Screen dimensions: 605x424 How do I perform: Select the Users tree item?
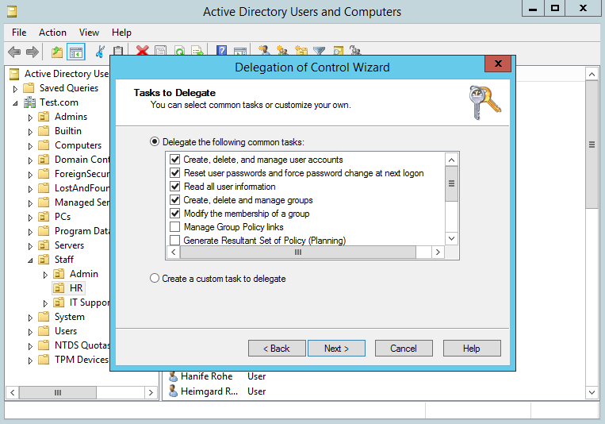pos(66,331)
